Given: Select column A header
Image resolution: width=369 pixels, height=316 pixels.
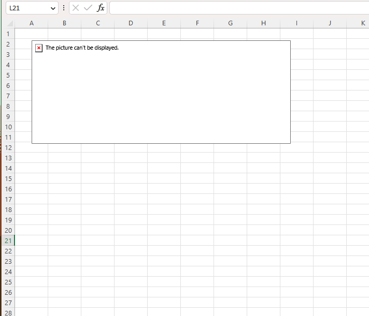Looking at the screenshot, I should click(32, 23).
